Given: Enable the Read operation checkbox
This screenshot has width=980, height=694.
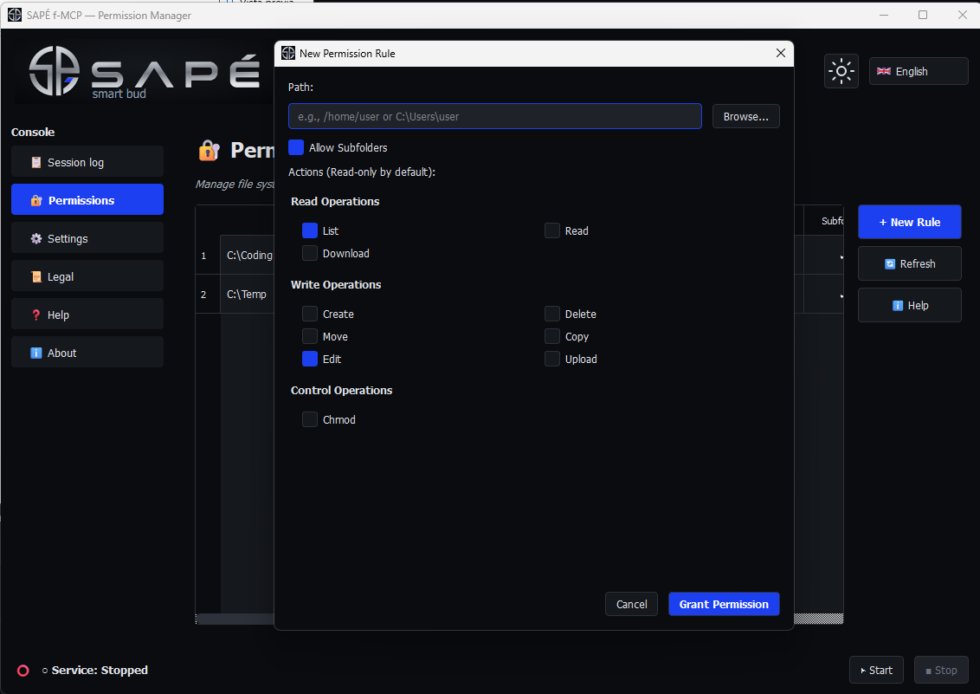Looking at the screenshot, I should click(x=551, y=230).
